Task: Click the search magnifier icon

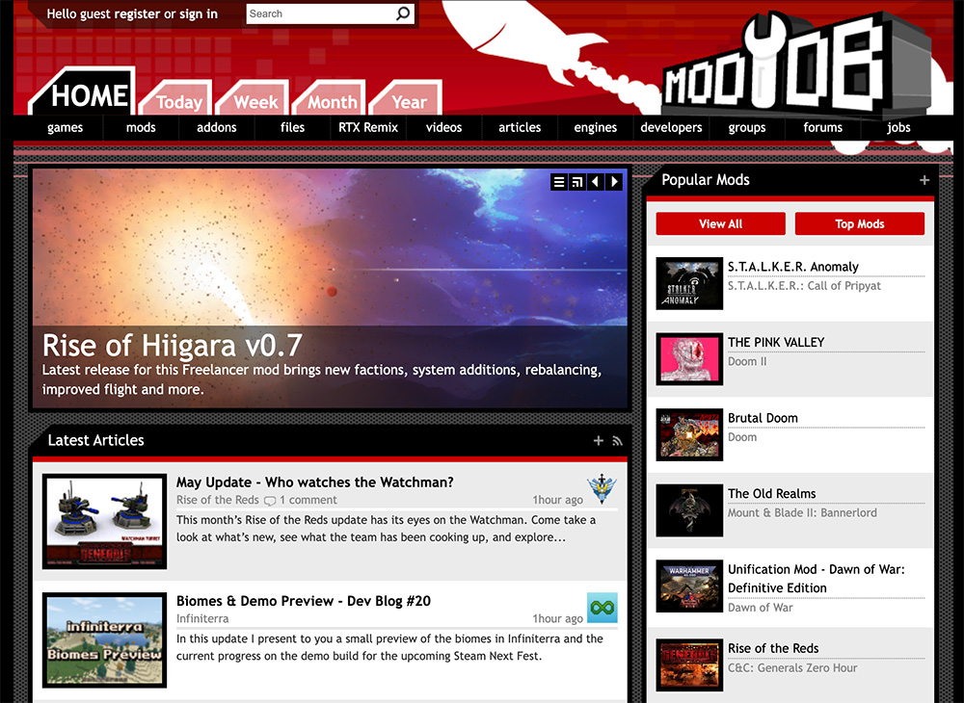Action: point(403,13)
